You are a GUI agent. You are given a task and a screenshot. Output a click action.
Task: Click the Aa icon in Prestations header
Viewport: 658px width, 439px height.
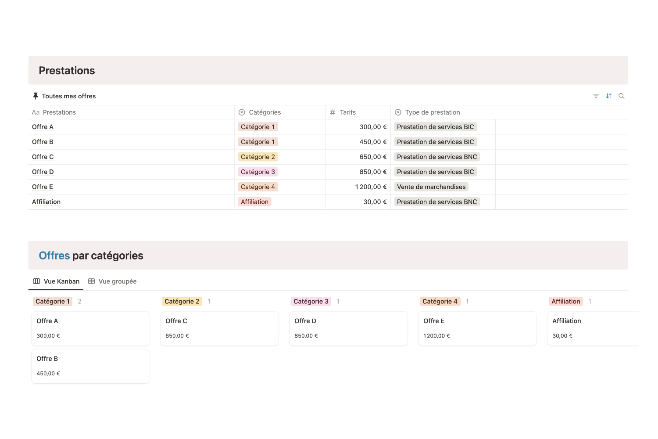click(36, 112)
